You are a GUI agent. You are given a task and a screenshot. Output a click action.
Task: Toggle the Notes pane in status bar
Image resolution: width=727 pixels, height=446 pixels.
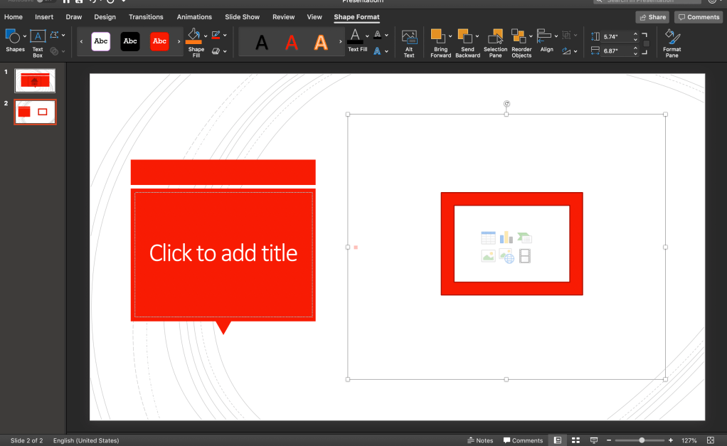[480, 440]
